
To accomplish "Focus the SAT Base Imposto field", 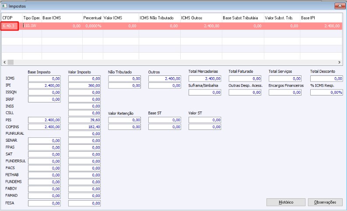I will 44,154.
